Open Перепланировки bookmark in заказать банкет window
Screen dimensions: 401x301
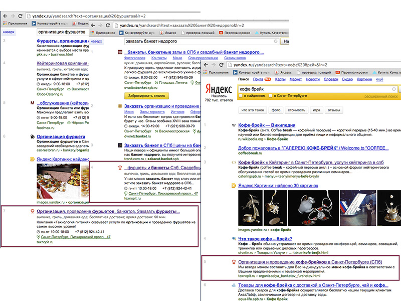point(235,33)
